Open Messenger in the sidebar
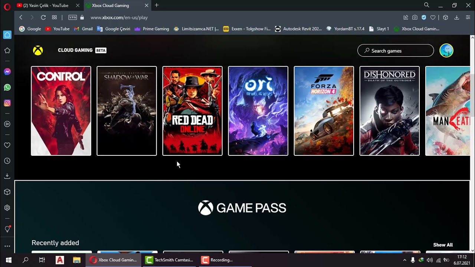Image resolution: width=475 pixels, height=267 pixels. tap(7, 72)
